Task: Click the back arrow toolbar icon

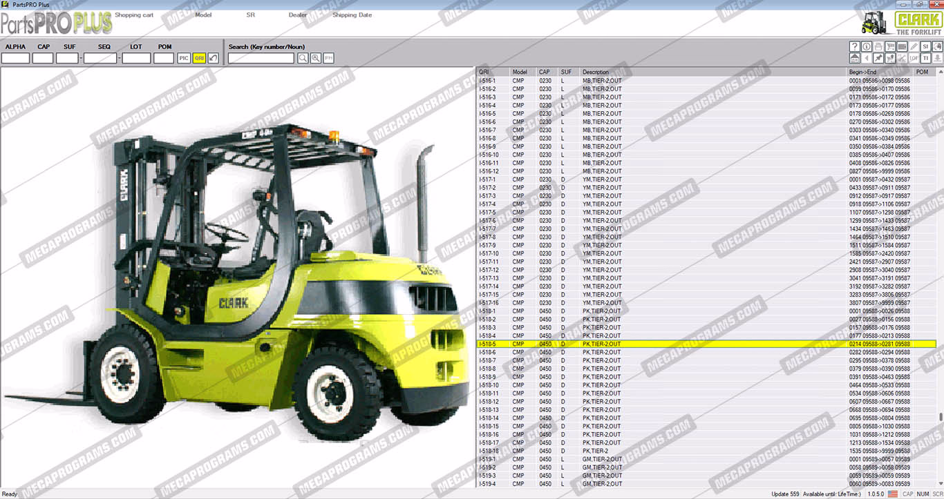Action: [867, 58]
